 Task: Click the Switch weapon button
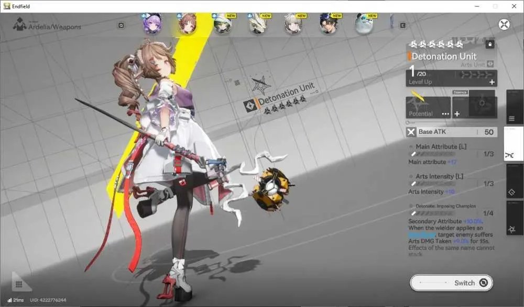[x=451, y=283]
